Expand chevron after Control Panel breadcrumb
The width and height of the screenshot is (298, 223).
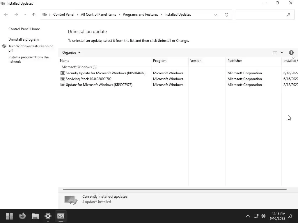77,15
